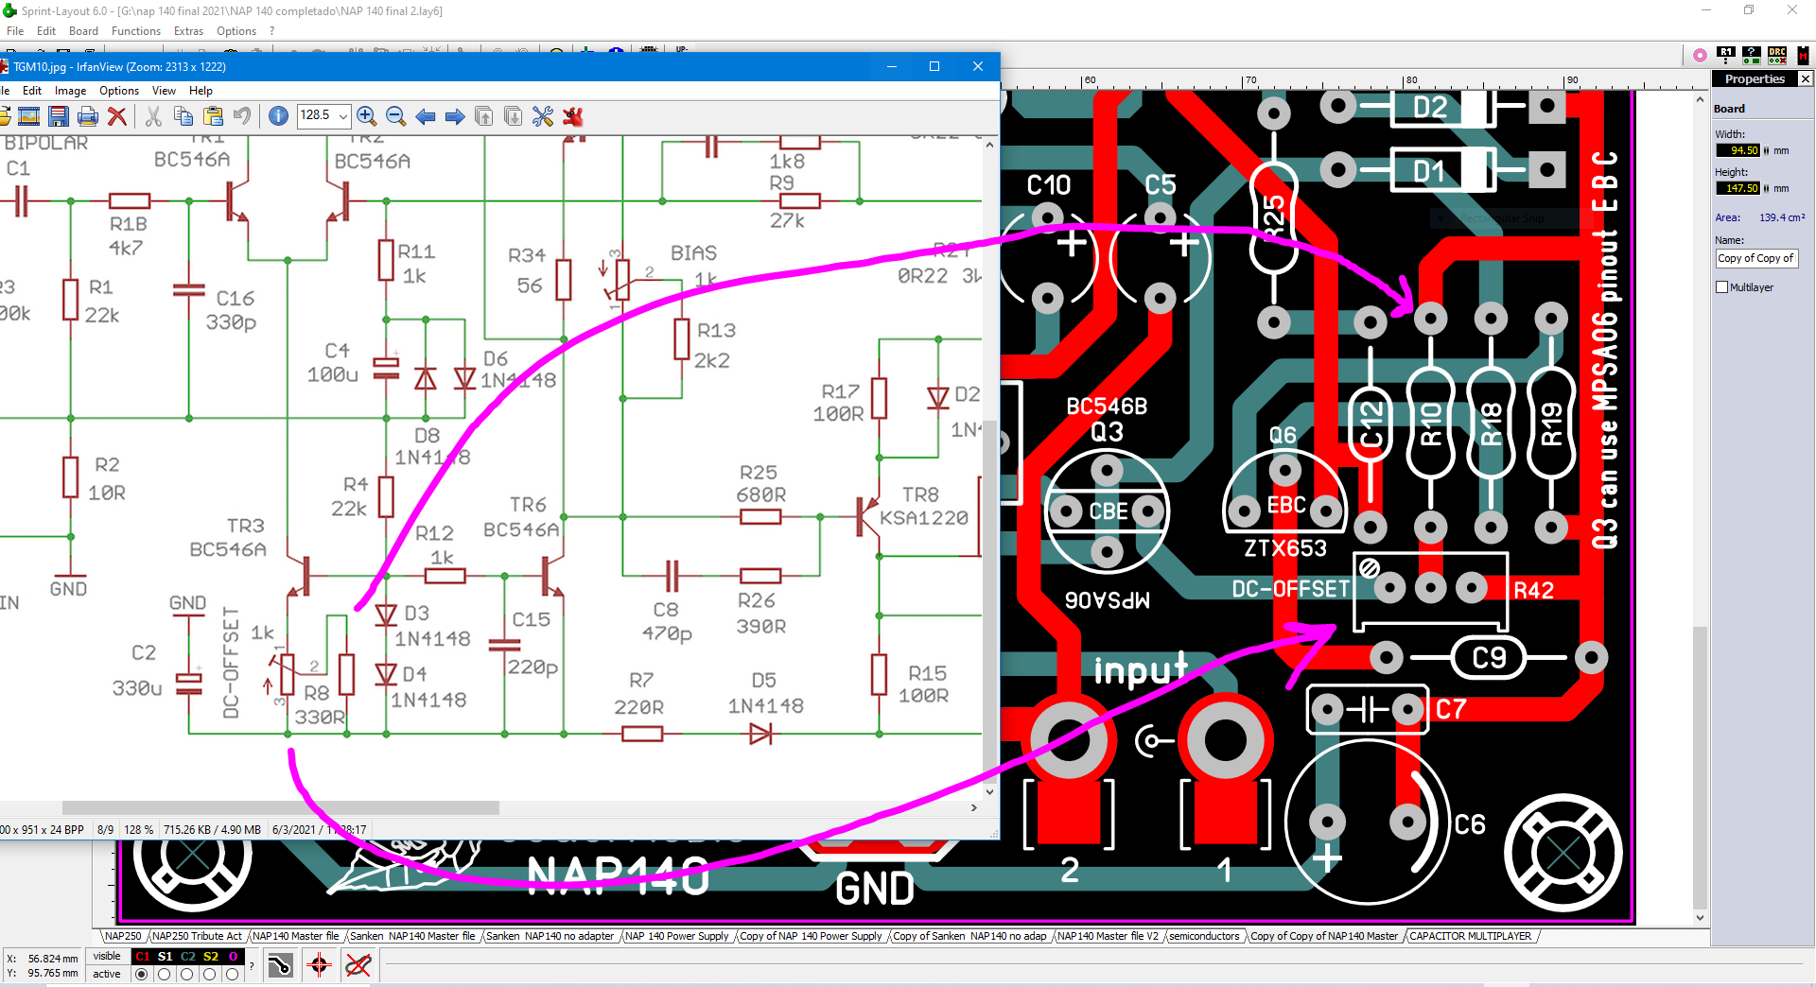Switch to NAP250 Tribute Act board tab

click(x=197, y=936)
